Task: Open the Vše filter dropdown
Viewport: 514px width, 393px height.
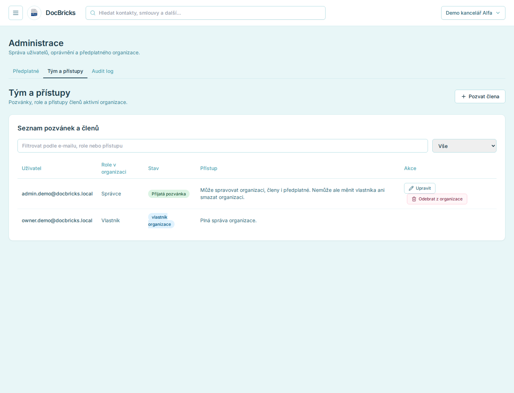Action: pos(464,146)
